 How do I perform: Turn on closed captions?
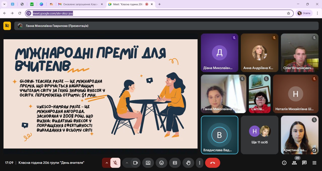tap(175, 163)
